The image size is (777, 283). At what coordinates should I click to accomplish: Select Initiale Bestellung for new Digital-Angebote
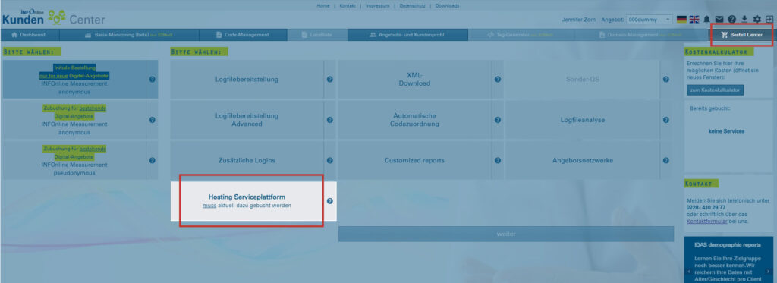(x=74, y=80)
